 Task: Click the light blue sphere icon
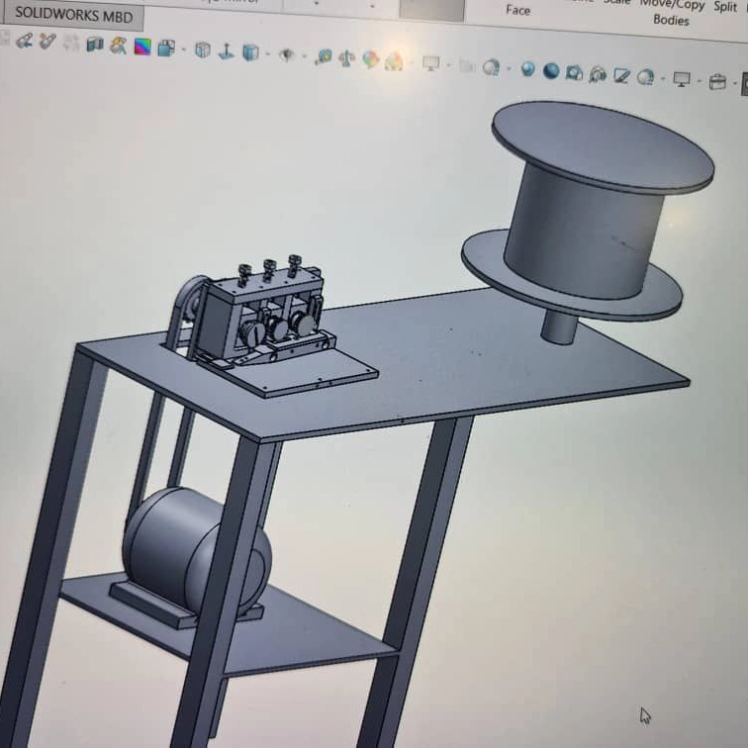(527, 69)
